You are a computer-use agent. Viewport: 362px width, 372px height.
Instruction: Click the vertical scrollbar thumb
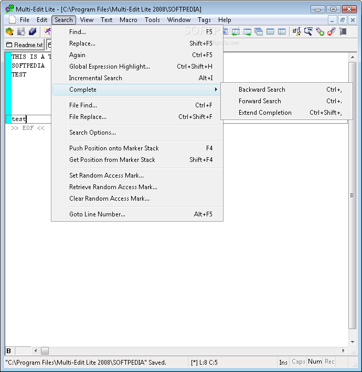pyautogui.click(x=353, y=195)
